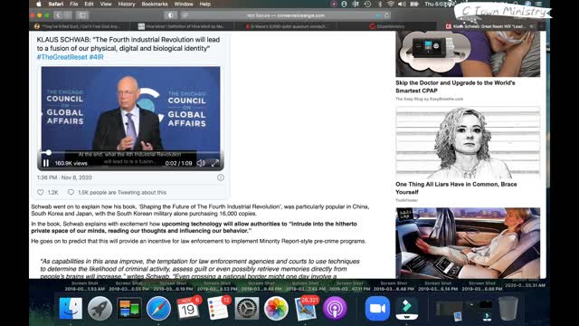The width and height of the screenshot is (579, 326).
Task: Click the Safari address bar field
Action: [285, 15]
